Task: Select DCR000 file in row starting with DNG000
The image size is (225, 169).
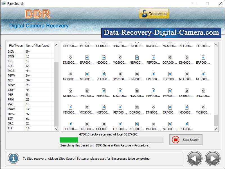Action: 170,60
